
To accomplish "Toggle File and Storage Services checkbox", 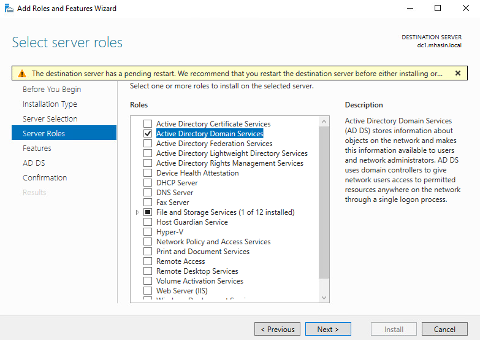I will (148, 212).
